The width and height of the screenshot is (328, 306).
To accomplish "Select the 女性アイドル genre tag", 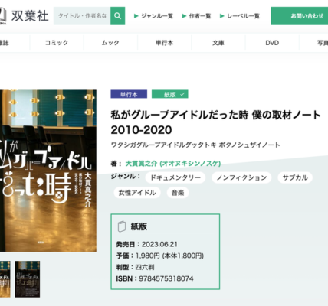I will [137, 193].
